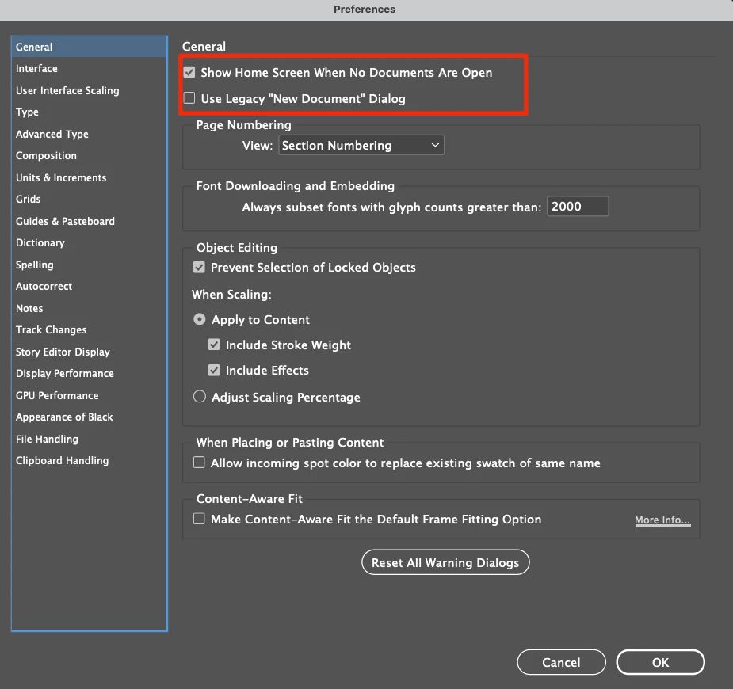This screenshot has width=733, height=689.
Task: Go to User Interface Scaling preferences
Action: [x=90, y=90]
